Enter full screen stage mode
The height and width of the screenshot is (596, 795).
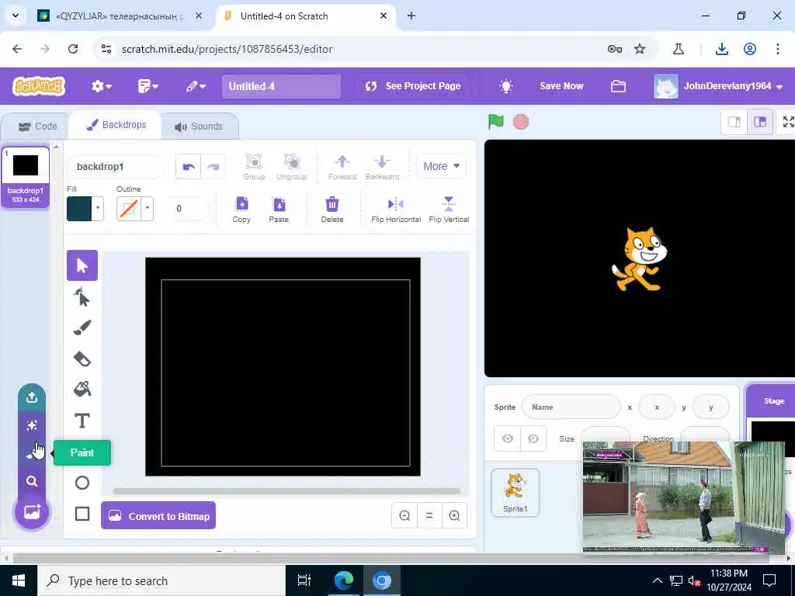(x=788, y=122)
